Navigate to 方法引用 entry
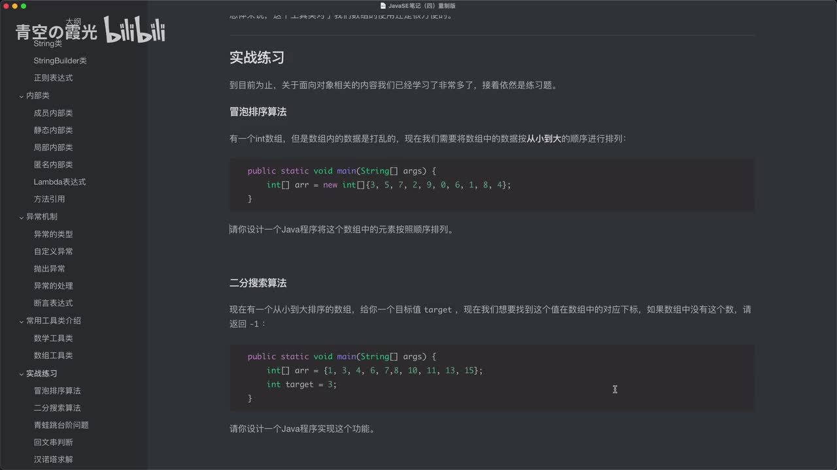This screenshot has height=470, width=837. [49, 199]
